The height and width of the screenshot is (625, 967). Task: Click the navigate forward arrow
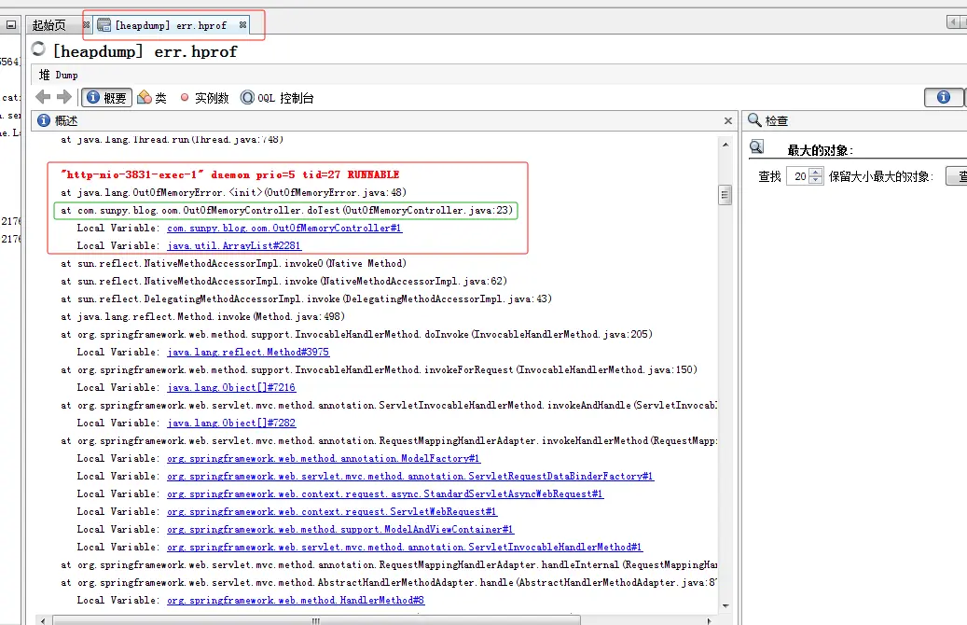pos(64,97)
